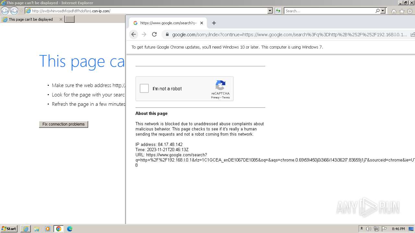The image size is (415, 233).
Task: Expand the IE address bar autocomplete dropdown
Action: 270,11
